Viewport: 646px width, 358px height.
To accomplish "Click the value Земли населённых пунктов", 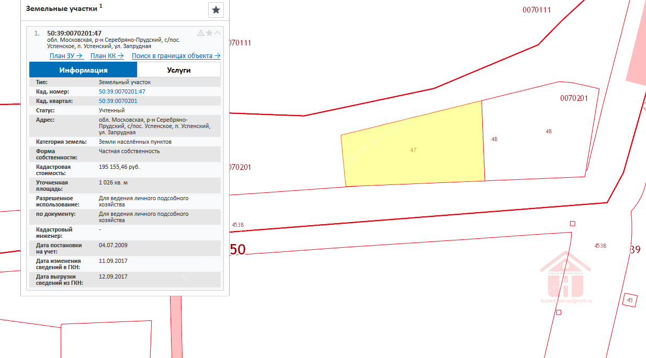I will pos(135,142).
